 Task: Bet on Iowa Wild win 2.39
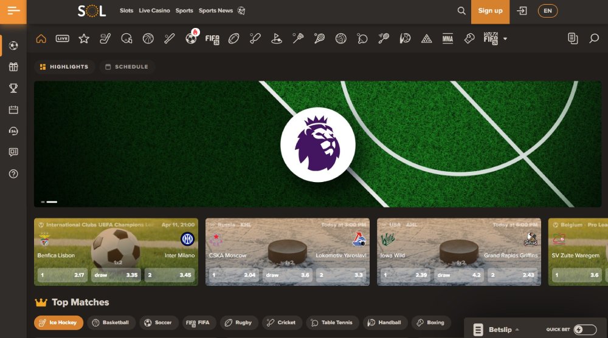(x=406, y=275)
